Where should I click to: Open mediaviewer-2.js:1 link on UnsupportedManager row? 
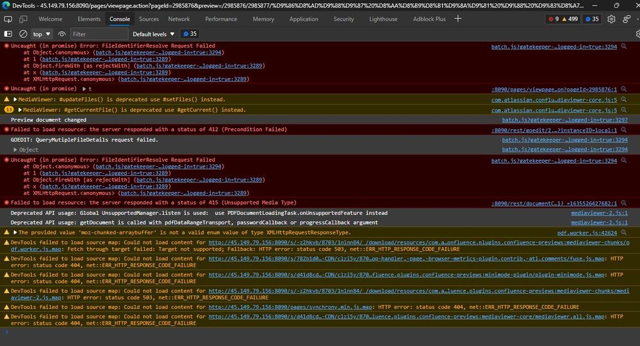pyautogui.click(x=599, y=213)
